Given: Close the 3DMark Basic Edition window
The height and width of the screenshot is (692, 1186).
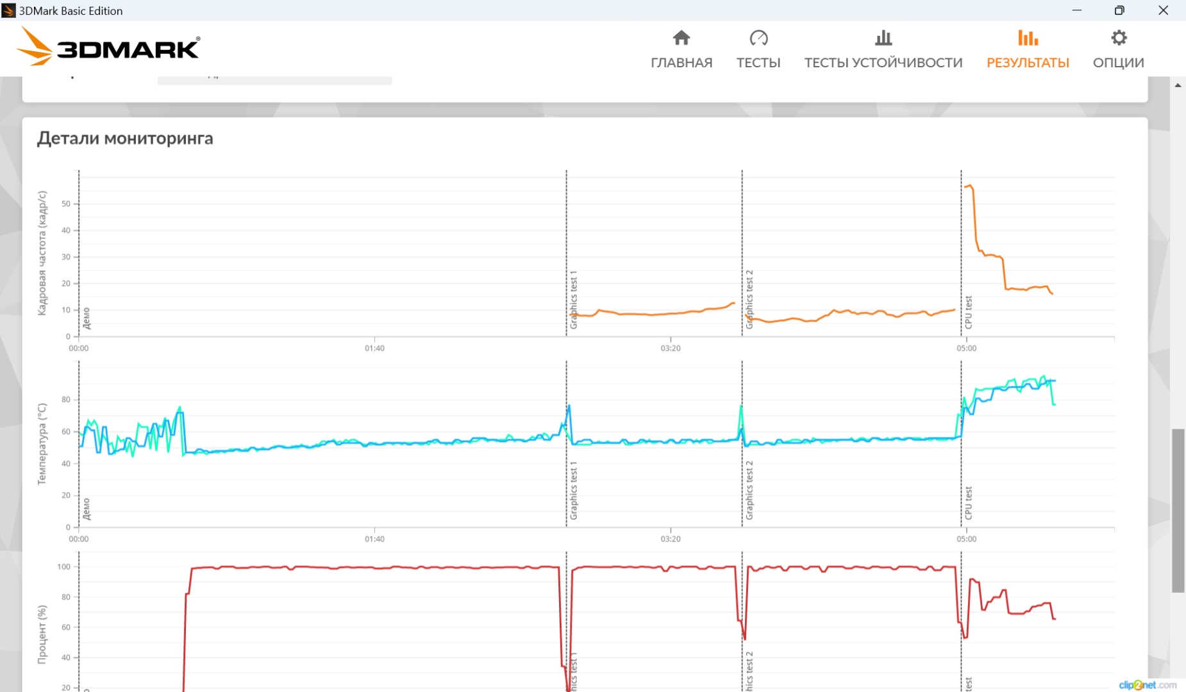Looking at the screenshot, I should coord(1163,10).
